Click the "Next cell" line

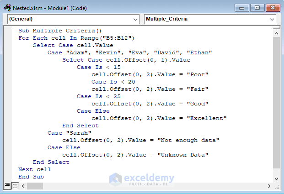(35, 169)
